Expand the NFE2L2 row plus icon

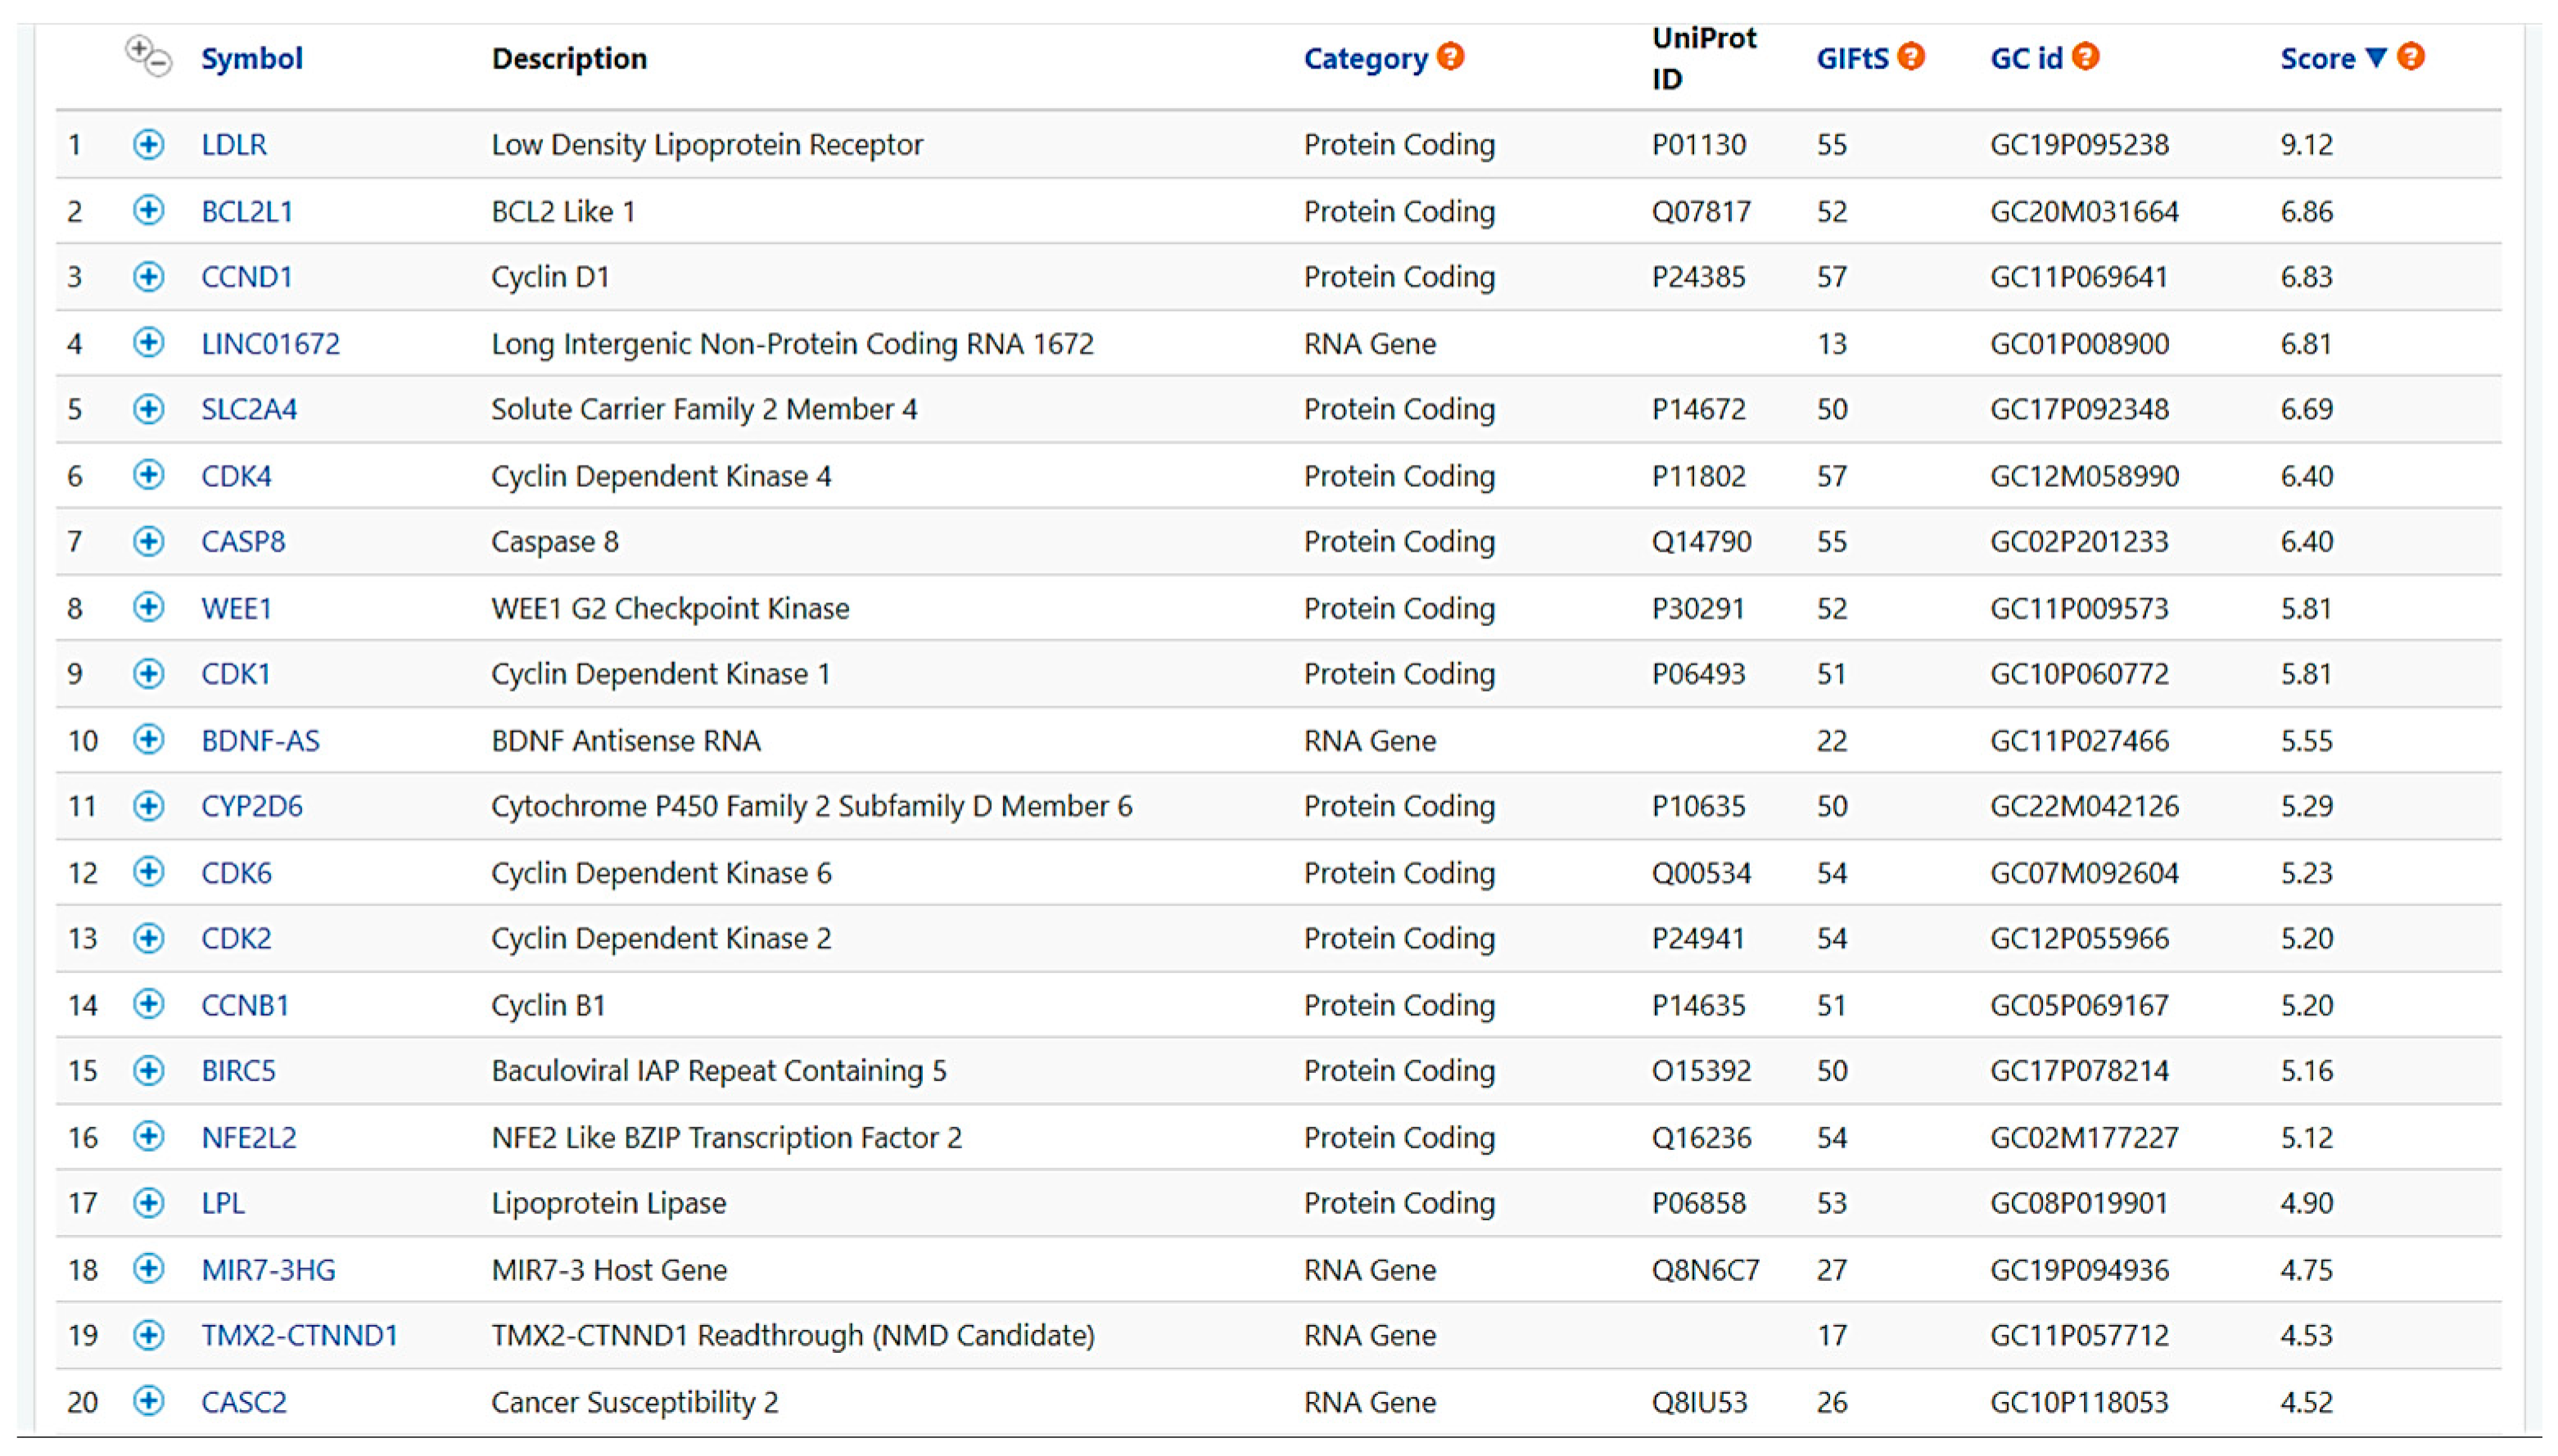pyautogui.click(x=148, y=1136)
